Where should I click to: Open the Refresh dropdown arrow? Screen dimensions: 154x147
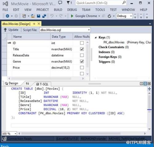tap(114, 16)
